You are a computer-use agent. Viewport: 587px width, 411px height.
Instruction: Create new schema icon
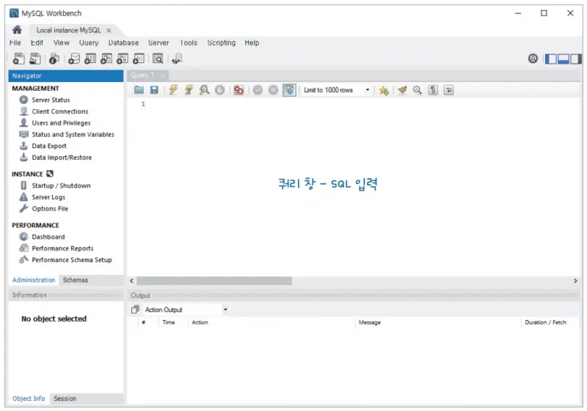pos(74,59)
